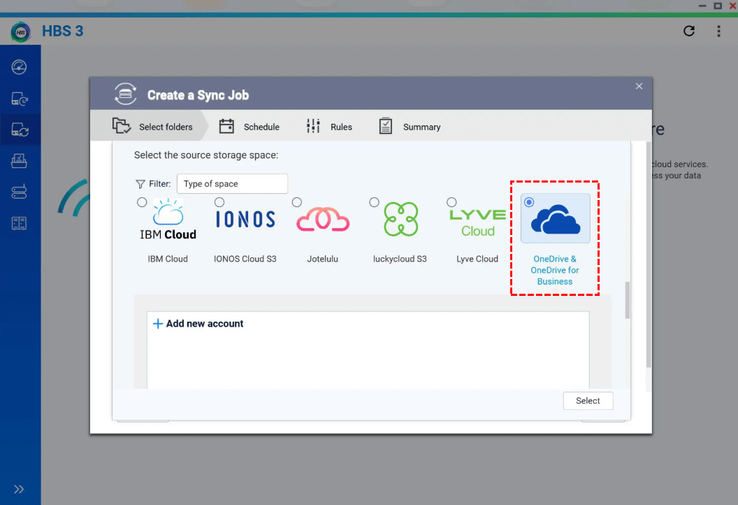Click the filter funnel icon

pyautogui.click(x=140, y=184)
